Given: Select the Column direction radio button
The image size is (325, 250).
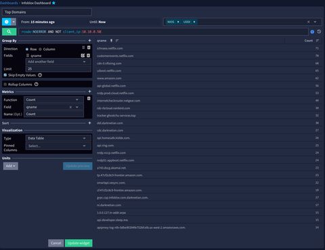Looking at the screenshot, I should pyautogui.click(x=40, y=49).
